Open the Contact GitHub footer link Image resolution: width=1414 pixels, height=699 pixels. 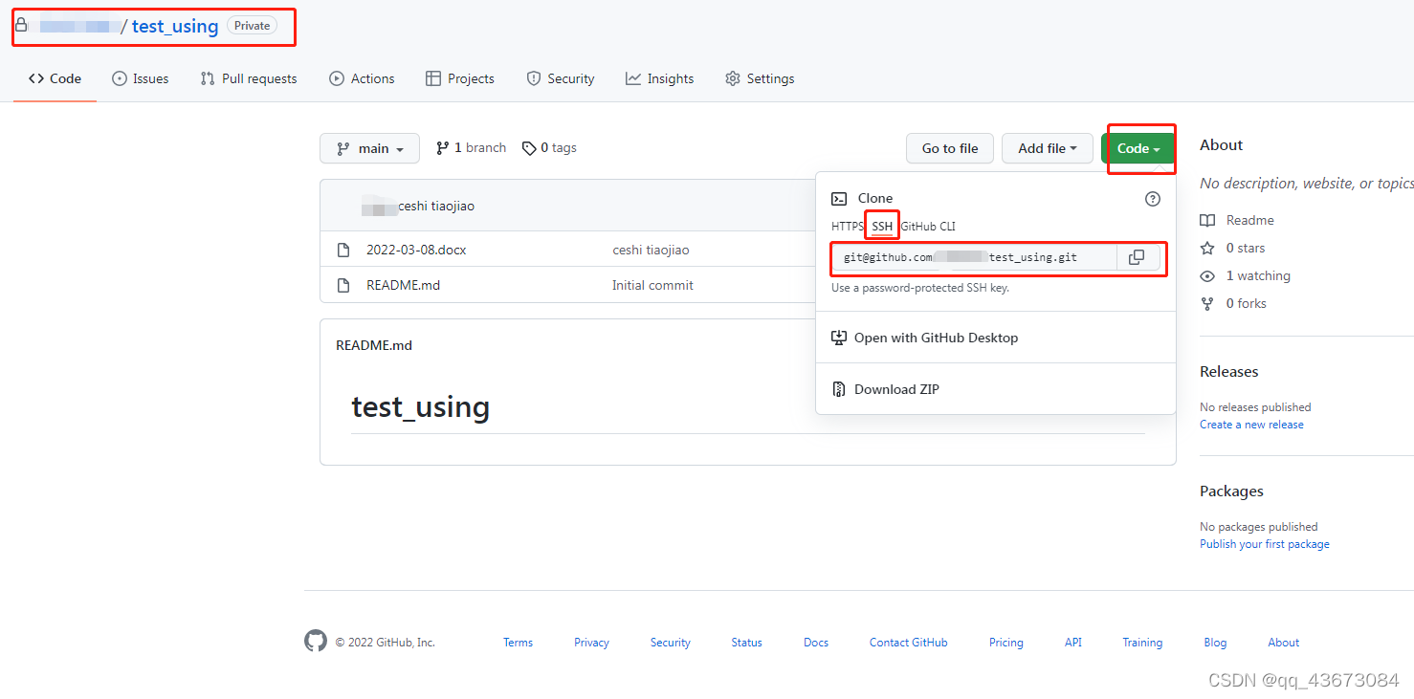click(x=909, y=643)
